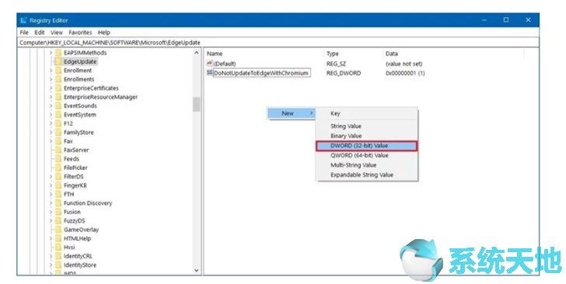566x284 pixels.
Task: Open the Help menu
Action: [104, 33]
